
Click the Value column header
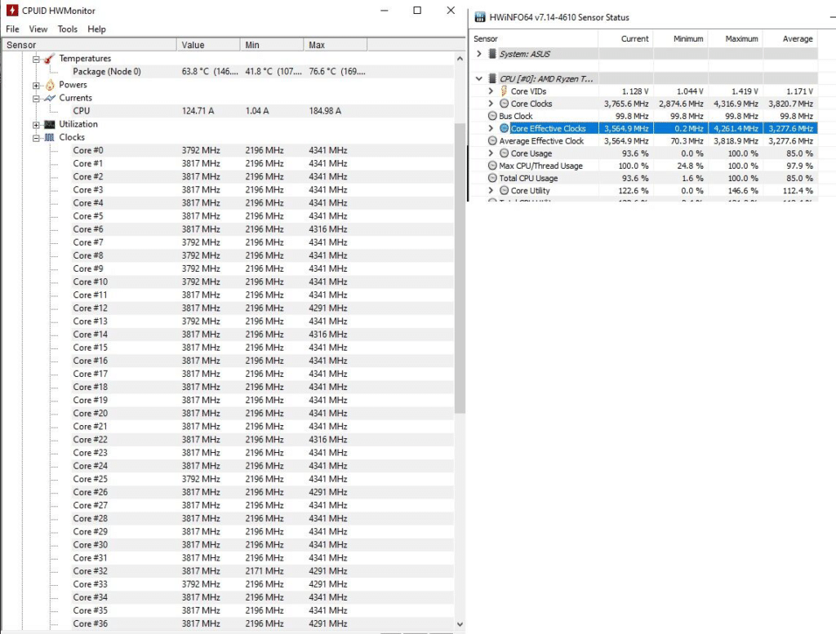pyautogui.click(x=208, y=45)
